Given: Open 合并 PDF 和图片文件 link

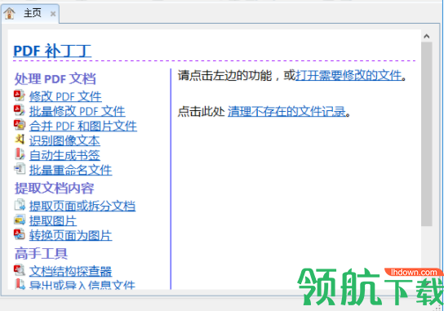Looking at the screenshot, I should (x=83, y=126).
